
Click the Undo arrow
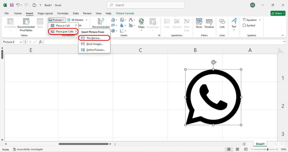click(x=18, y=5)
